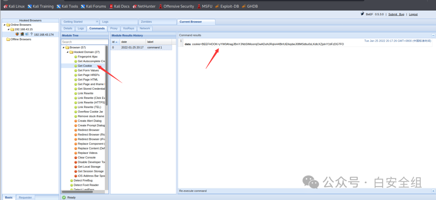The image size is (436, 200).
Task: Click the computer hardware icon of hooked browser
Action: click(27, 34)
